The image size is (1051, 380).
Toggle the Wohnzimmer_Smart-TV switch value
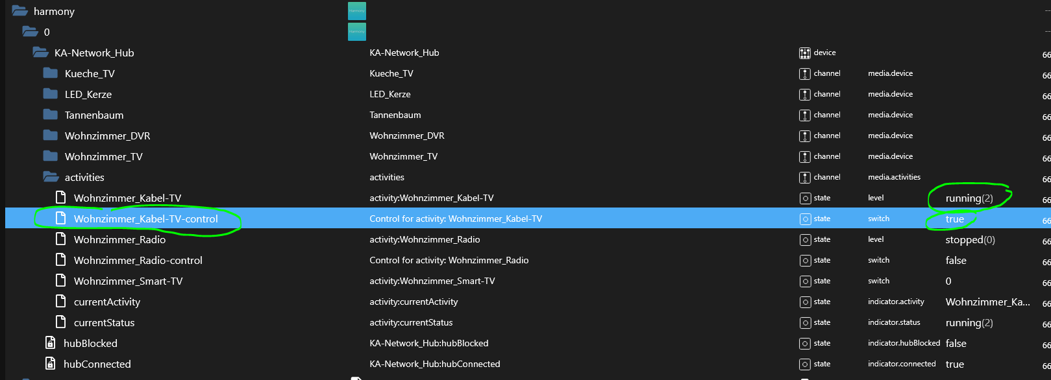tap(948, 281)
